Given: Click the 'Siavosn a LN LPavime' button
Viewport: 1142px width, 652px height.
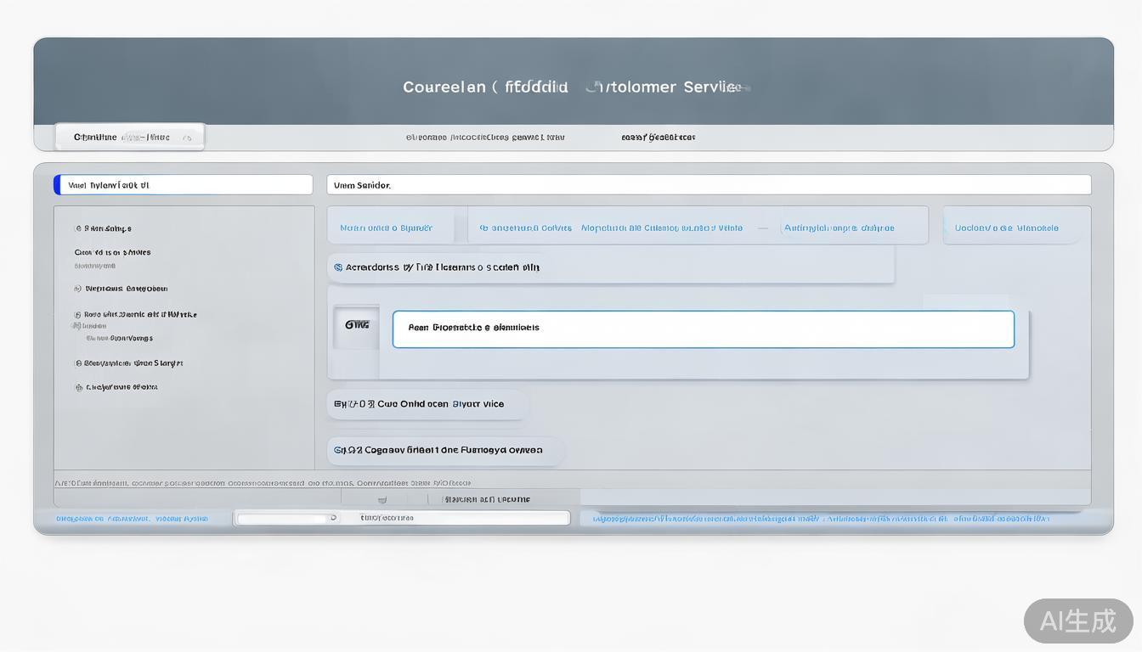Looking at the screenshot, I should [487, 500].
